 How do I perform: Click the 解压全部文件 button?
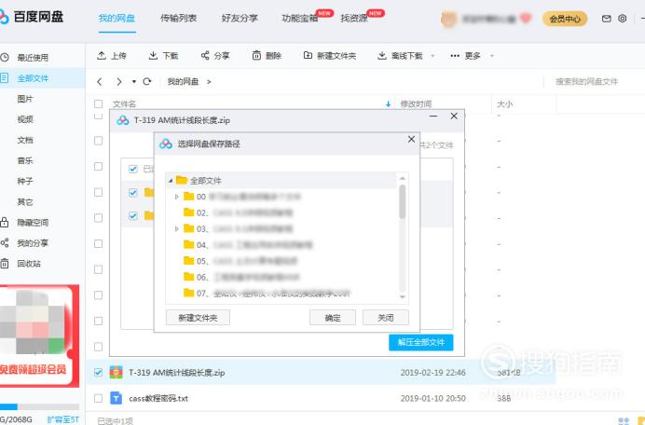coord(420,342)
